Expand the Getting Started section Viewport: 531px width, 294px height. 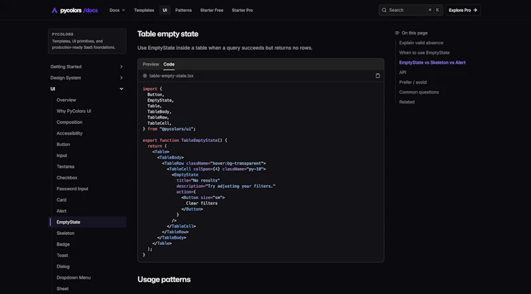(x=87, y=67)
